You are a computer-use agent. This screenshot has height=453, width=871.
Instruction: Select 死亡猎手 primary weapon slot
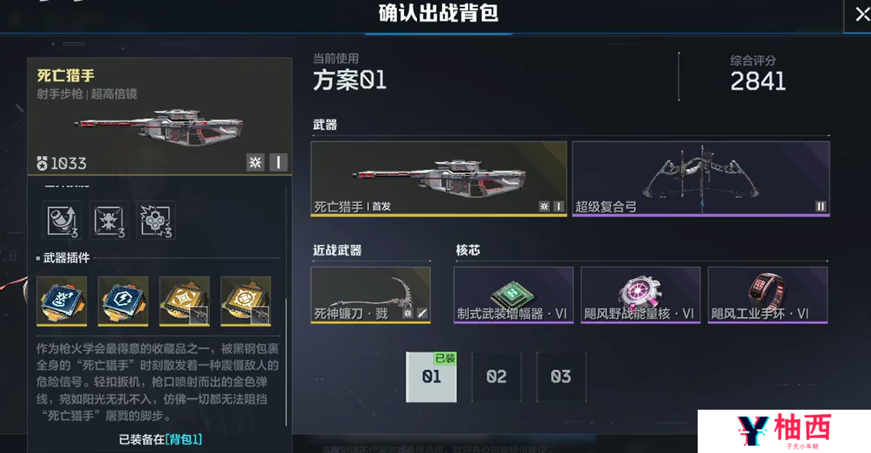pyautogui.click(x=439, y=178)
